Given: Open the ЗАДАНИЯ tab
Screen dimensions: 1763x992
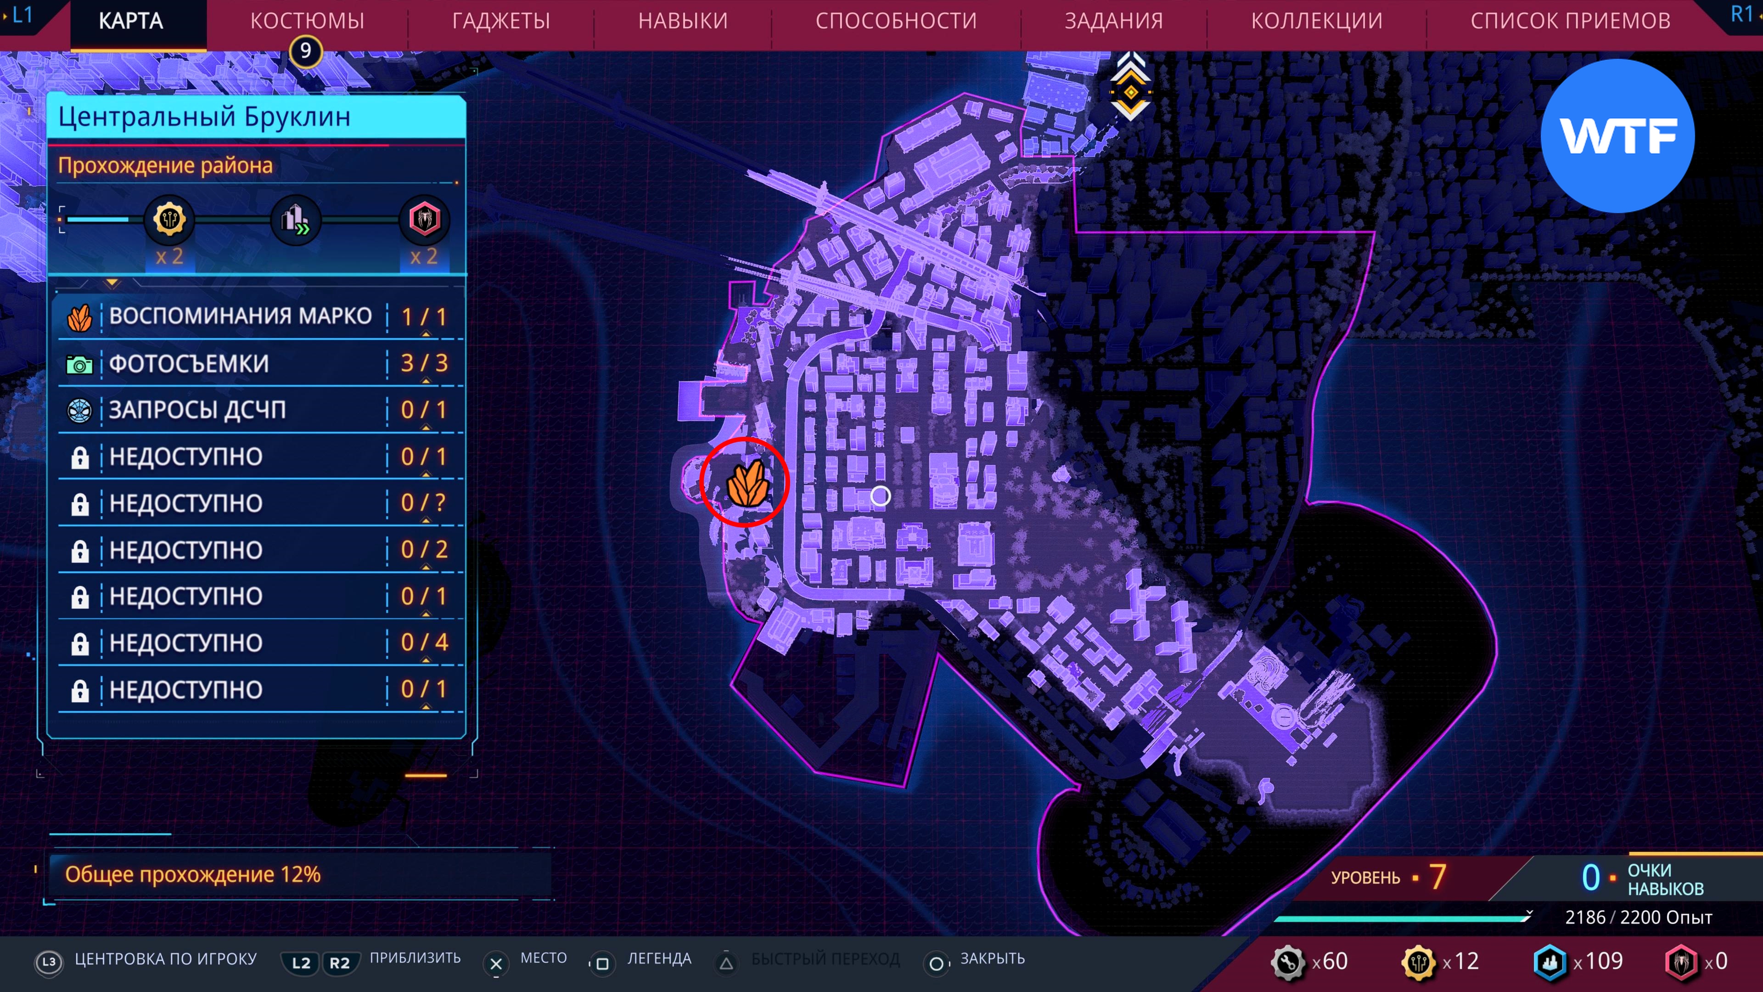Looking at the screenshot, I should tap(1113, 21).
